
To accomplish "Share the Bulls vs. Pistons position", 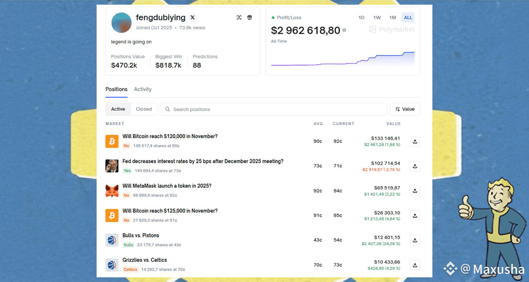I will (x=415, y=240).
